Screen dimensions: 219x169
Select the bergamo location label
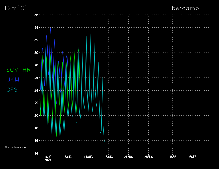click(x=185, y=8)
